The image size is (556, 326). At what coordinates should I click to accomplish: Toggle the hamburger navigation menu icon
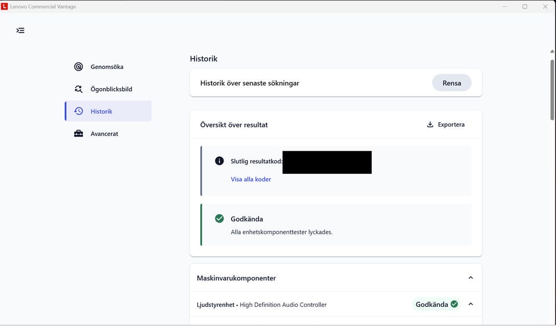pos(21,31)
